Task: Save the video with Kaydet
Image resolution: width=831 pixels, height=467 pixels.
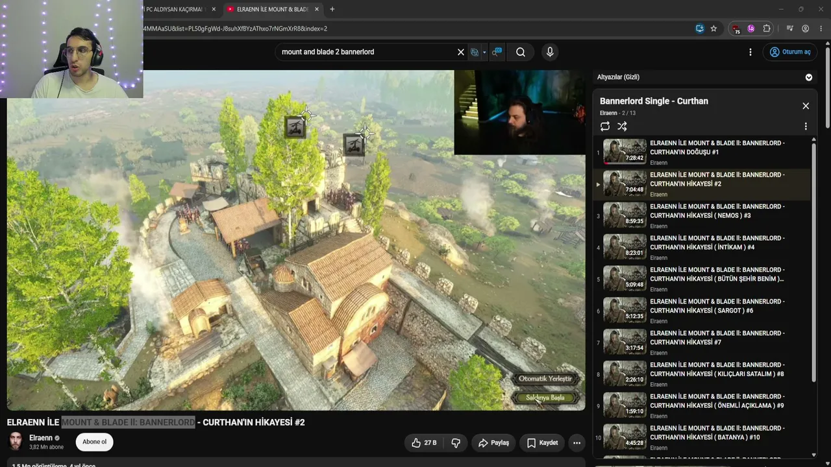Action: point(542,443)
